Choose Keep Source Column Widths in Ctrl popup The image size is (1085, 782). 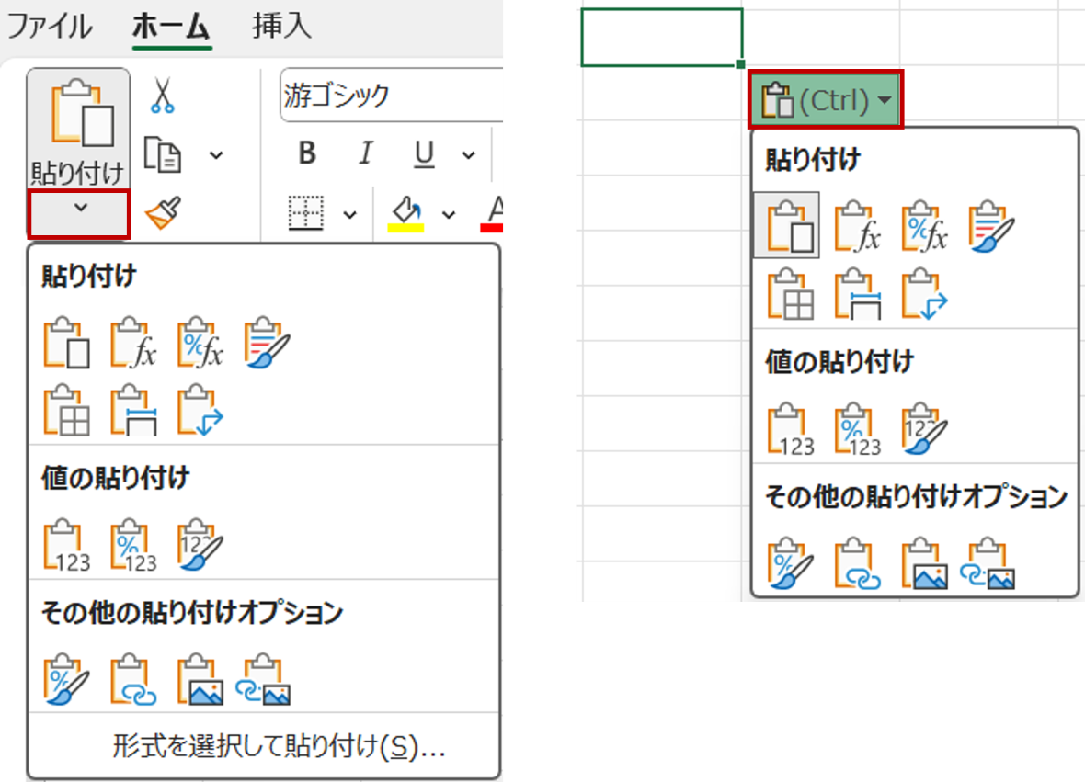(x=857, y=294)
